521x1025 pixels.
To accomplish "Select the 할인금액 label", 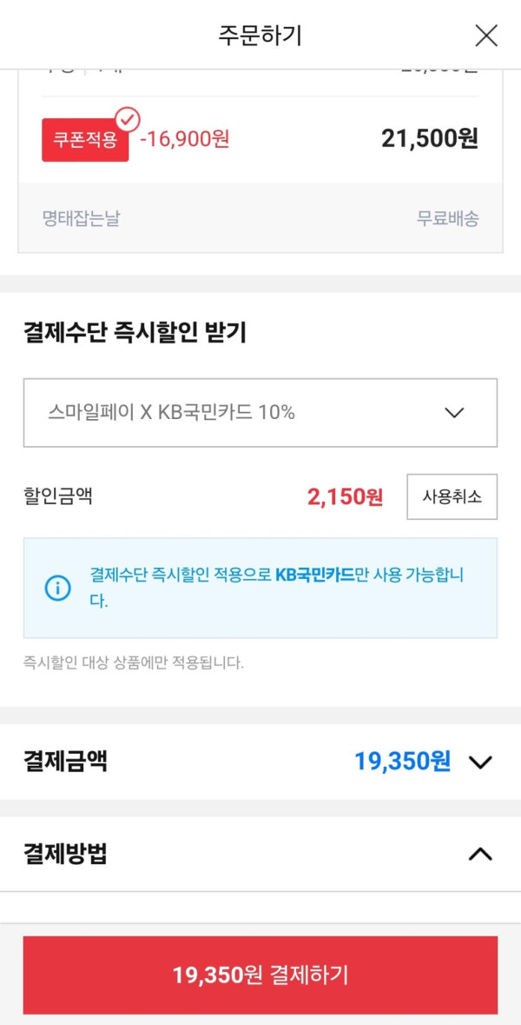I will pyautogui.click(x=58, y=496).
